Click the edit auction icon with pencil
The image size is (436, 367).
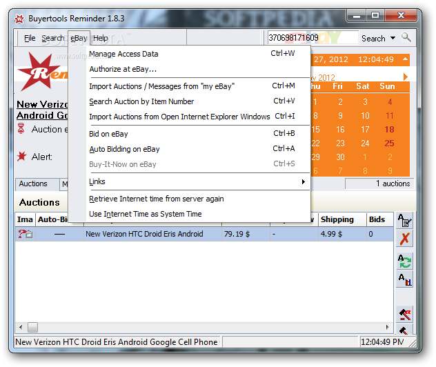pyautogui.click(x=404, y=221)
